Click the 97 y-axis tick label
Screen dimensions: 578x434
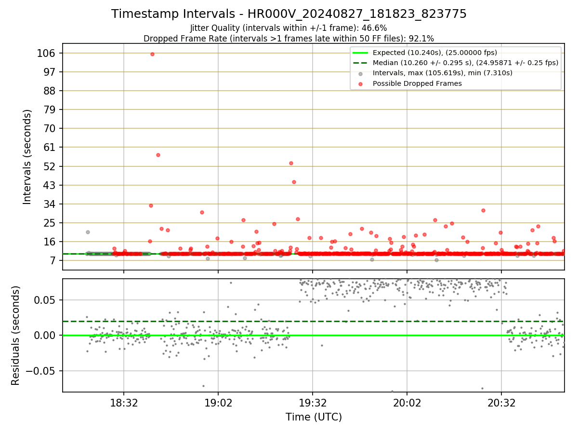click(51, 72)
